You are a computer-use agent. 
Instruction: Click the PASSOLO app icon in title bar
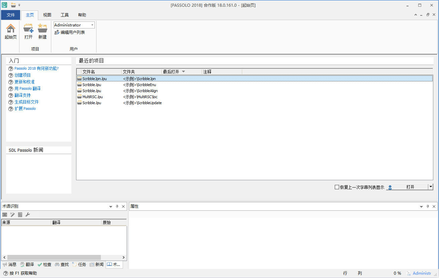tap(5, 5)
